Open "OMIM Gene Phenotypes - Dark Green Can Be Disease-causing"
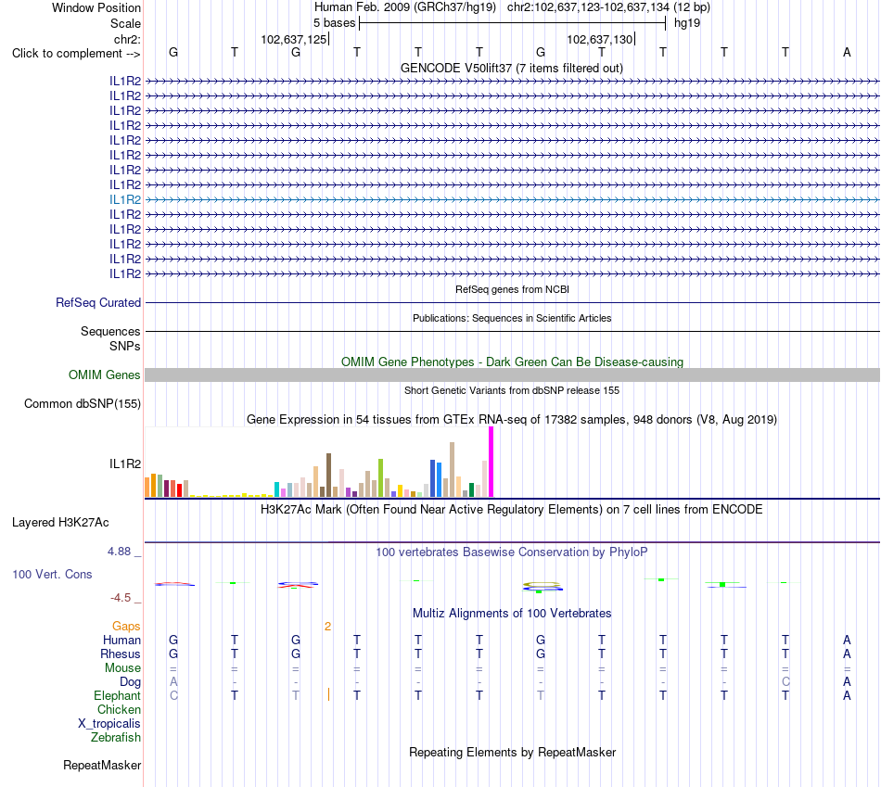Viewport: 881px width, 787px height. (512, 362)
